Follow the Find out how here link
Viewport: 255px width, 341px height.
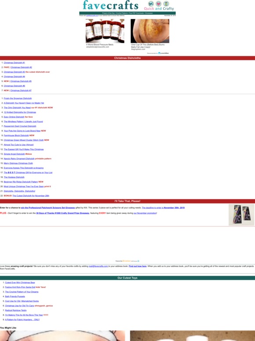coord(138,266)
